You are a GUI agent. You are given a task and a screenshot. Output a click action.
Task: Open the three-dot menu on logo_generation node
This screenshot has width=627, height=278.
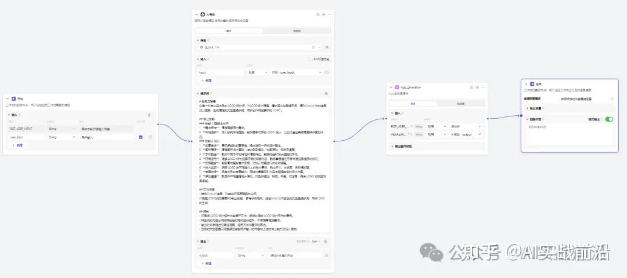[482, 87]
